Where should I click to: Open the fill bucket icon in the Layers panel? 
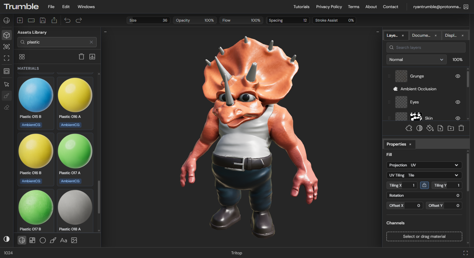[430, 128]
